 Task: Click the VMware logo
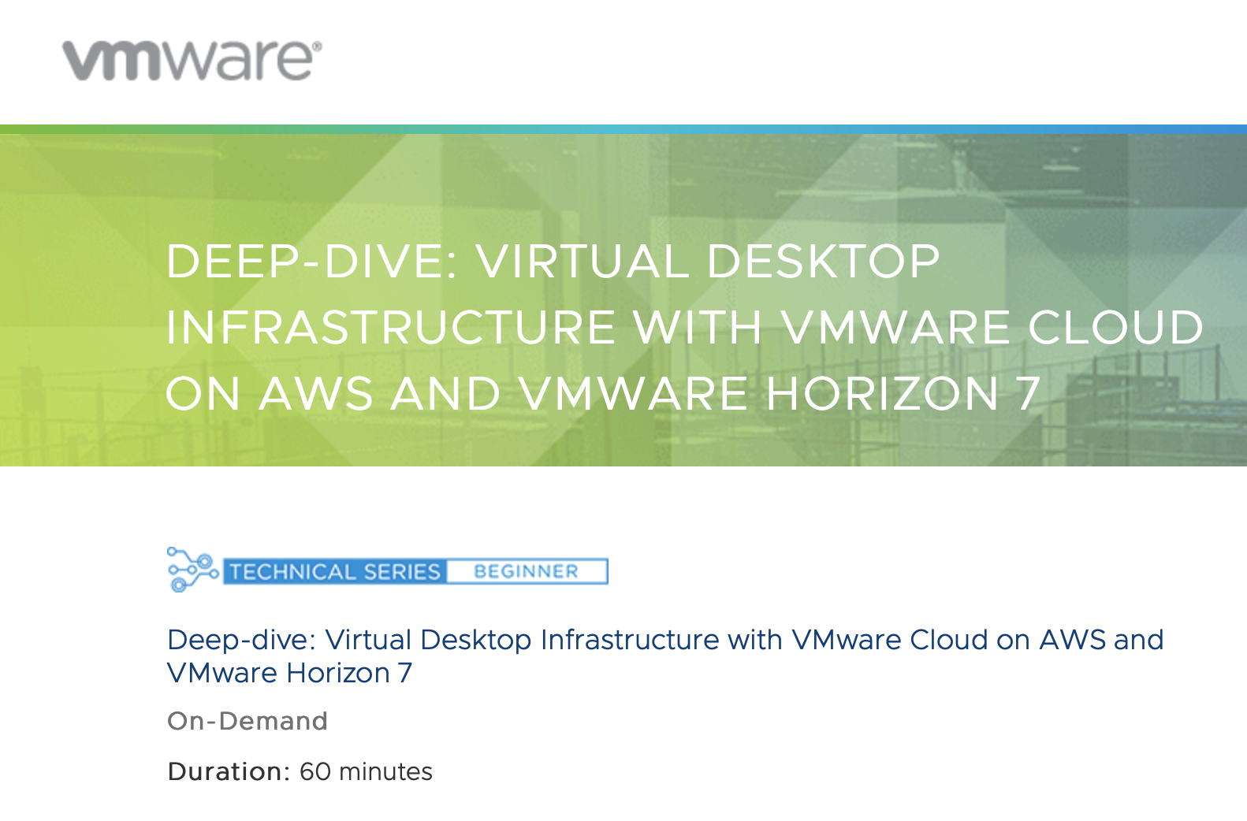(x=192, y=61)
